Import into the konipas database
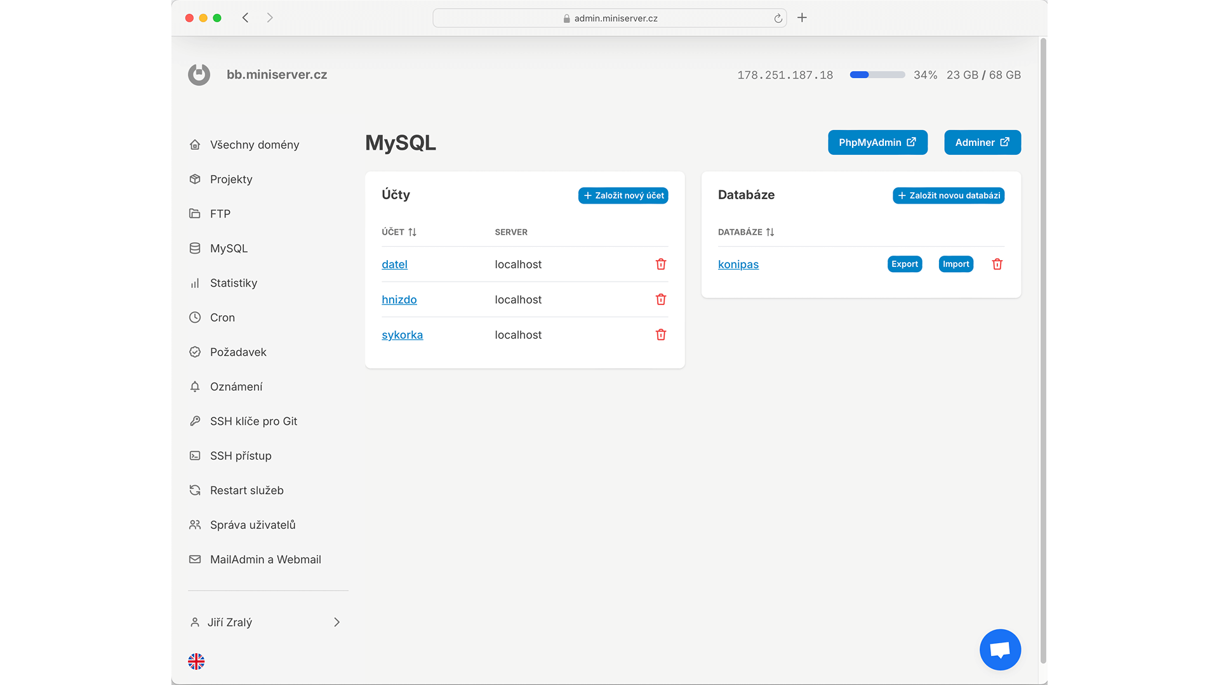Image resolution: width=1219 pixels, height=685 pixels. (956, 264)
